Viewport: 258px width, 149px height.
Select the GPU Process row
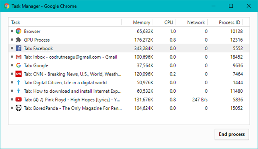[129, 40]
